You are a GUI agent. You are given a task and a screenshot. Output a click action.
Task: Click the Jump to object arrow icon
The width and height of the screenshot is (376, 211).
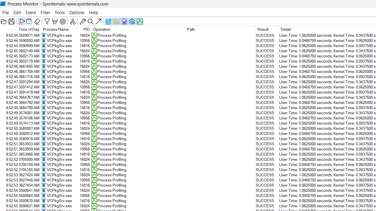click(98, 22)
